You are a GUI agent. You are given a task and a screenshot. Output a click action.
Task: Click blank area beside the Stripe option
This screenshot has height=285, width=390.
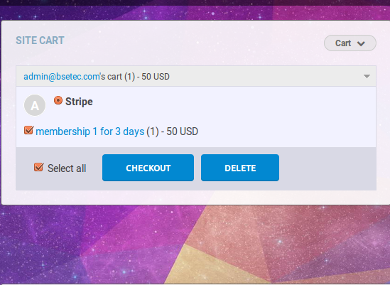234,102
